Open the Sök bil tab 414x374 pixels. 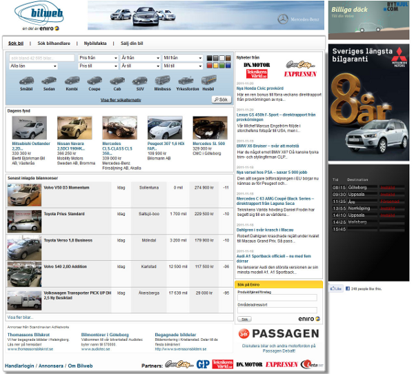(x=16, y=43)
